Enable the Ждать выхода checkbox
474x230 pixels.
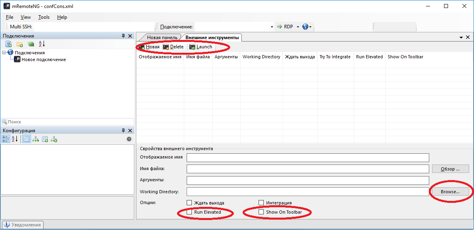point(189,203)
